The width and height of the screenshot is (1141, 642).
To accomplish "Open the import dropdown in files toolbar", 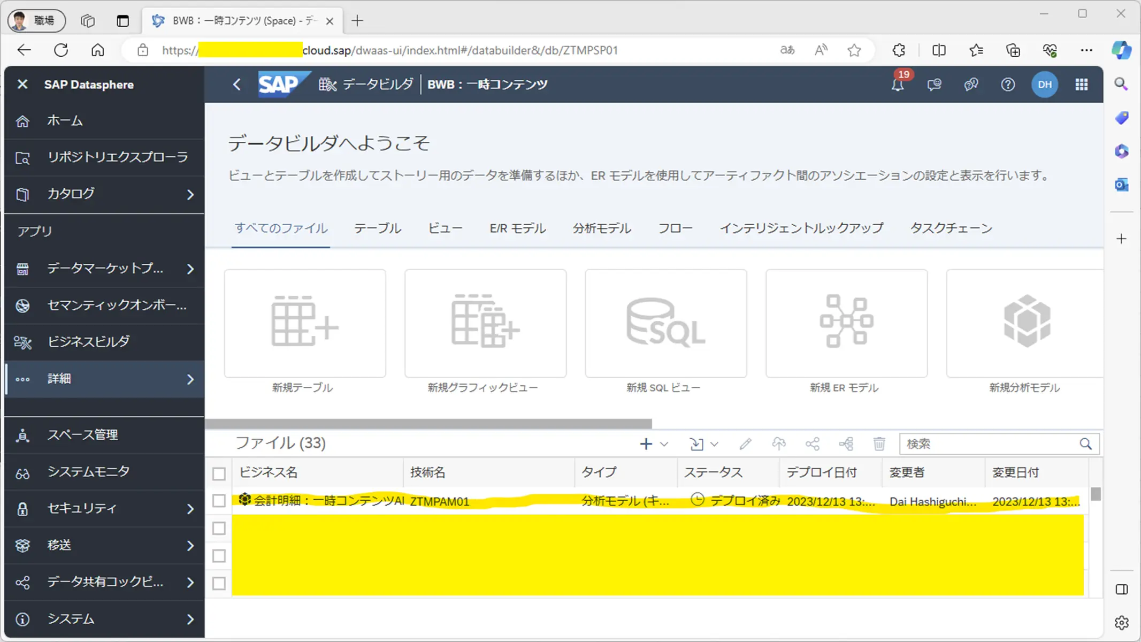I will coord(703,444).
